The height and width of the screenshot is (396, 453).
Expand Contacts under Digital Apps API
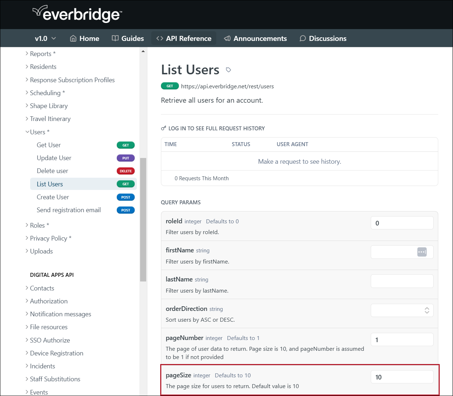pos(40,288)
